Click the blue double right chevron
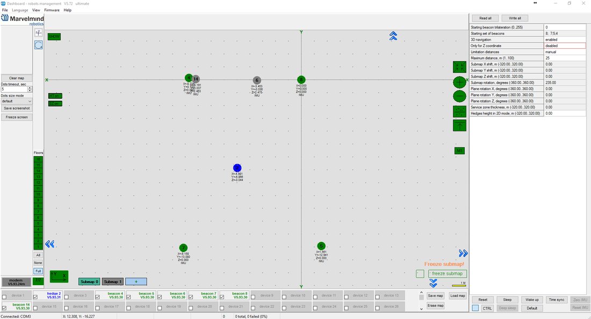The height and width of the screenshot is (319, 591). click(463, 253)
